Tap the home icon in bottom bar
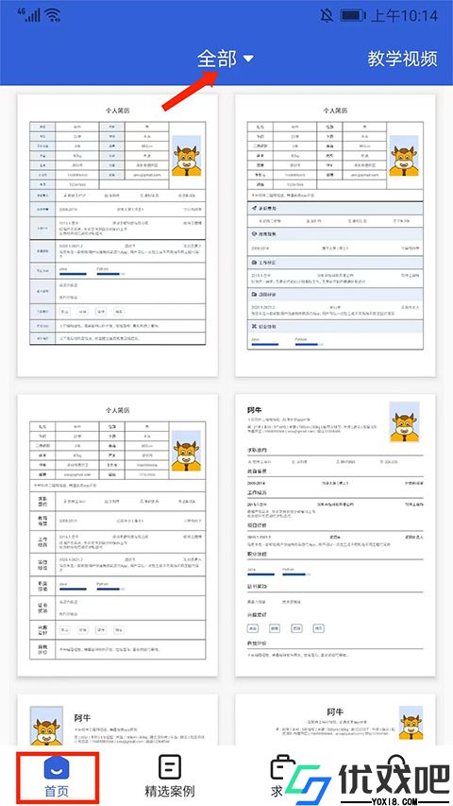Screen dimensions: 453x806 [x=57, y=767]
